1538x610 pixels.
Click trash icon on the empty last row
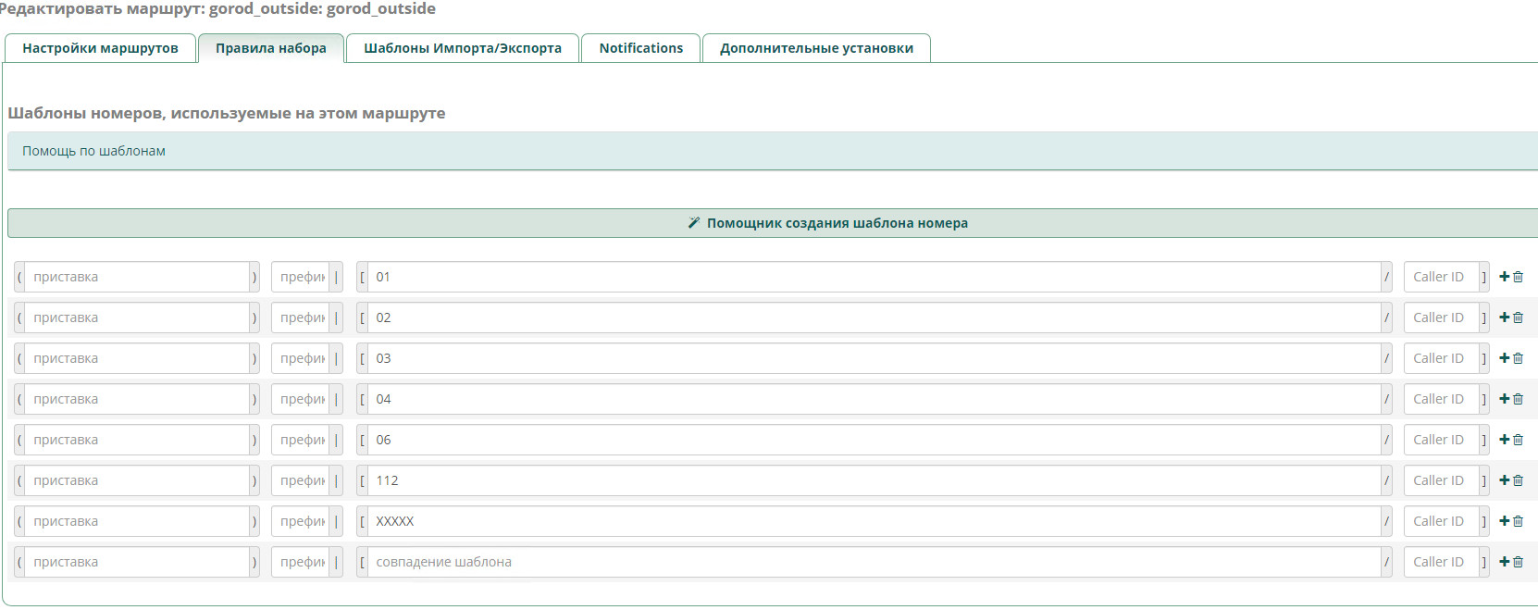click(x=1518, y=562)
